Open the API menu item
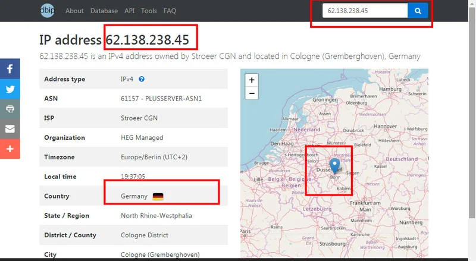Image resolution: width=476 pixels, height=261 pixels. click(x=130, y=11)
